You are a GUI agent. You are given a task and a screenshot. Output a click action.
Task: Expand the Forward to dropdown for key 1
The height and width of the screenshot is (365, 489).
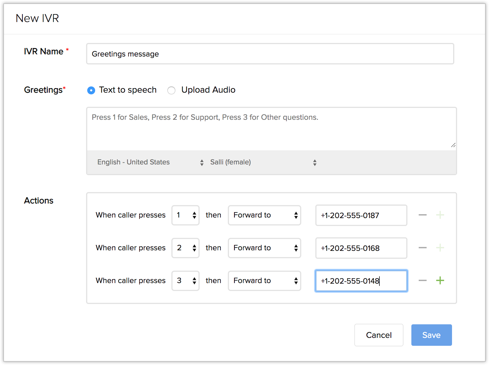(265, 215)
